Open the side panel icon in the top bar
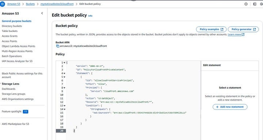Viewport: 263px width, 140px height. coord(255,4)
